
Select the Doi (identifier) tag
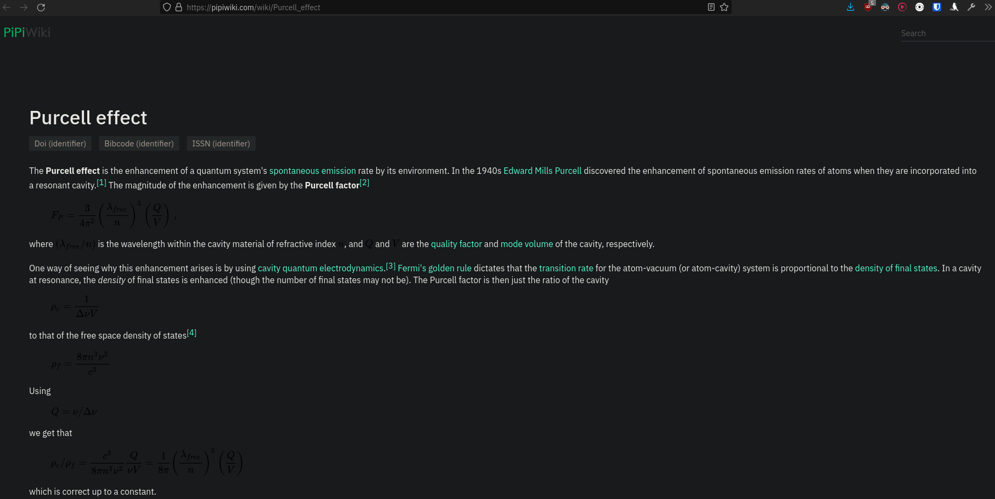[60, 143]
